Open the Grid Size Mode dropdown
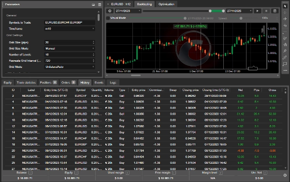The height and width of the screenshot is (182, 290). (70, 49)
